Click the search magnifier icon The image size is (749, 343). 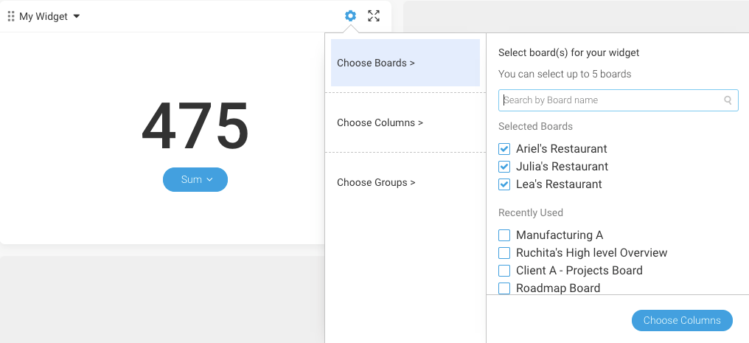pos(728,100)
